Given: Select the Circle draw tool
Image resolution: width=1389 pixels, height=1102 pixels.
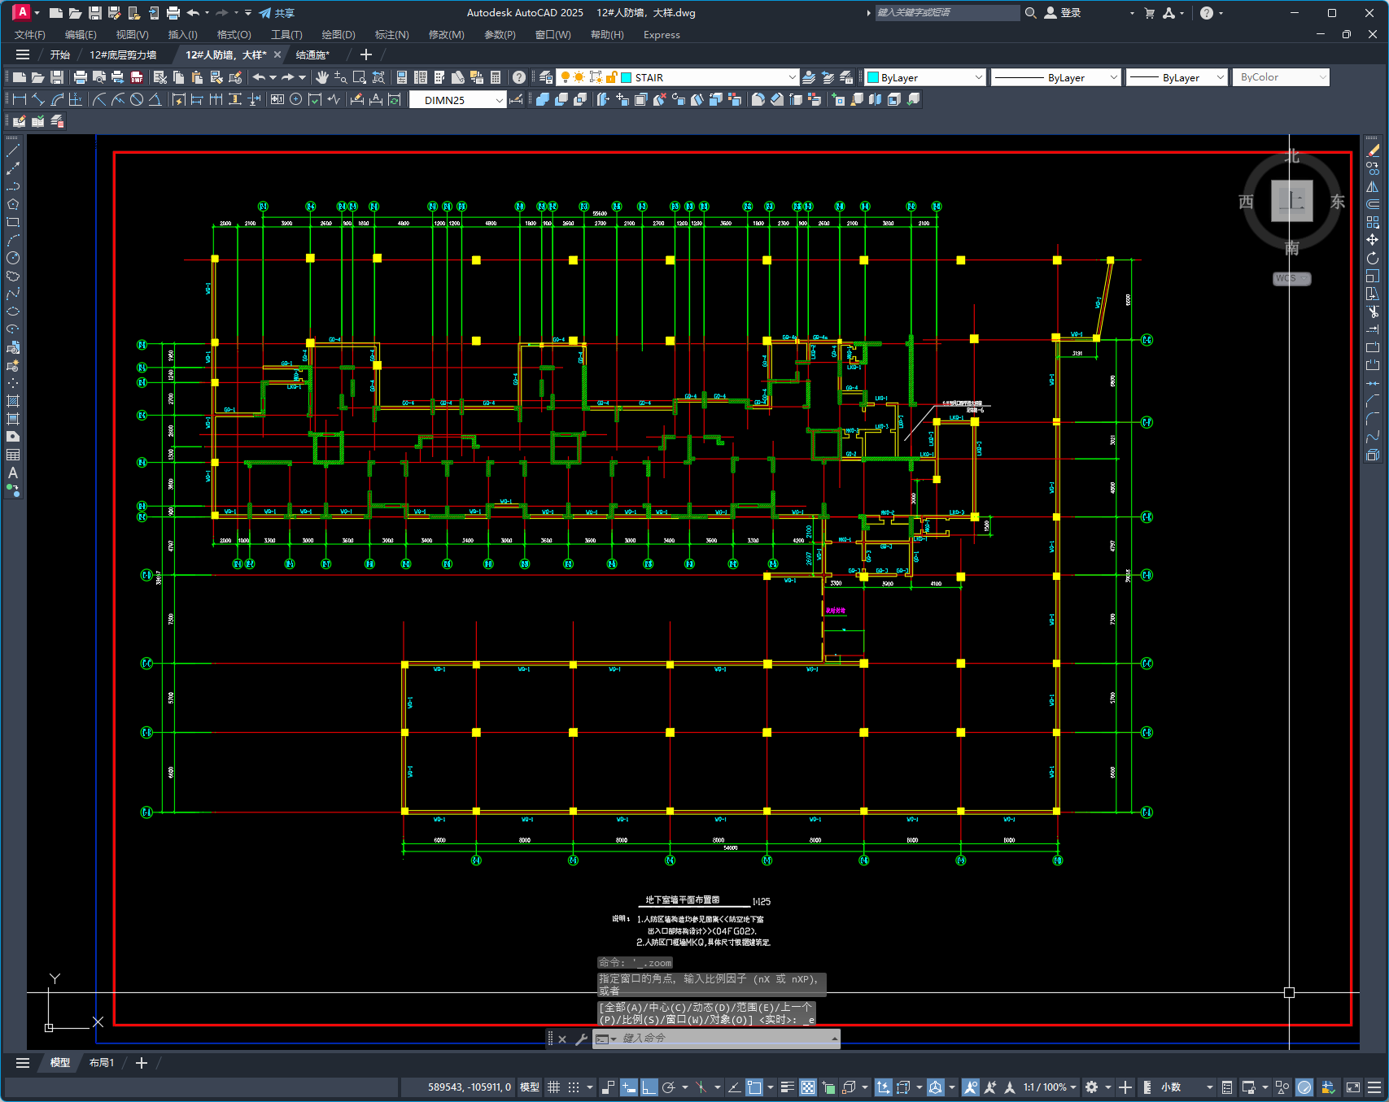Looking at the screenshot, I should [13, 258].
